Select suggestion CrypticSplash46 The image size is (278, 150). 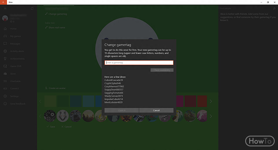coord(113,83)
